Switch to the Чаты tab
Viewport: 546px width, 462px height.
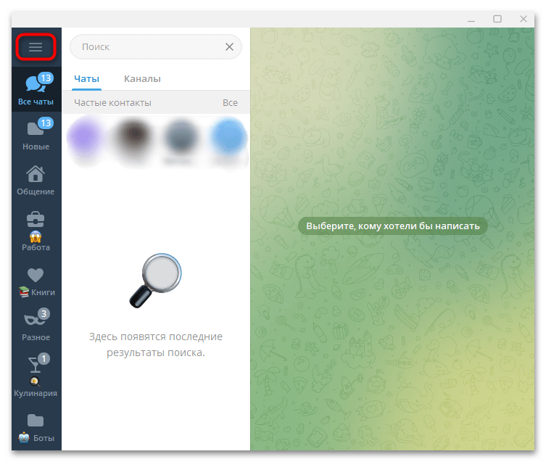[x=87, y=79]
